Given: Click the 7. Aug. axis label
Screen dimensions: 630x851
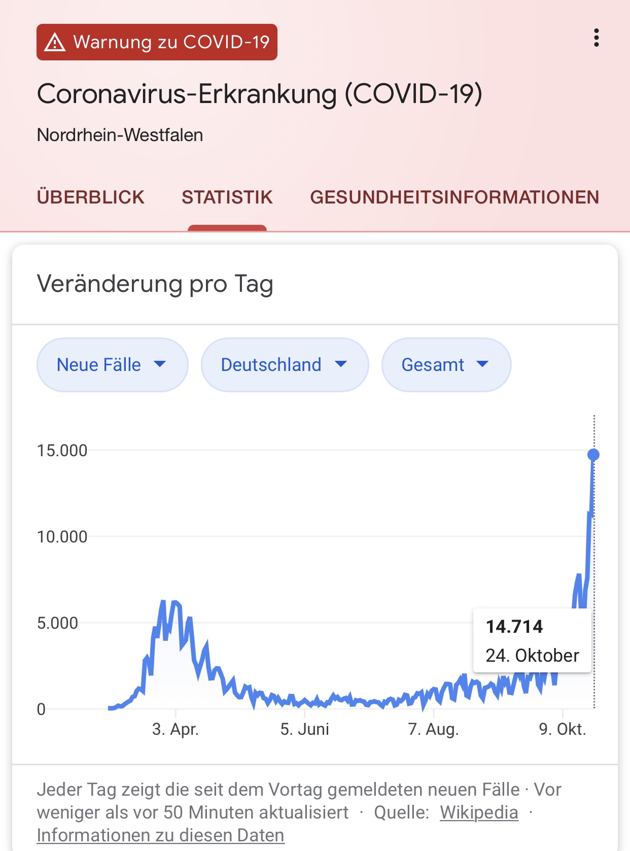Looking at the screenshot, I should pyautogui.click(x=433, y=729).
